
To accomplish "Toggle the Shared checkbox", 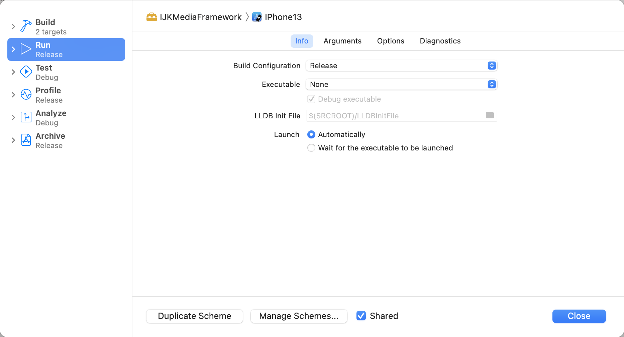I will 361,316.
